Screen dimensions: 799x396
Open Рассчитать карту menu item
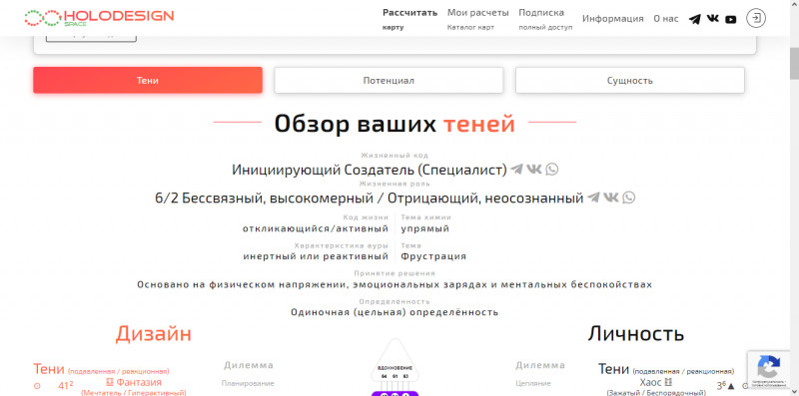pyautogui.click(x=409, y=19)
